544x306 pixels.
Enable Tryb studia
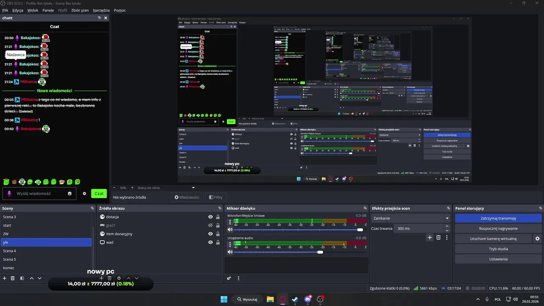click(x=499, y=249)
